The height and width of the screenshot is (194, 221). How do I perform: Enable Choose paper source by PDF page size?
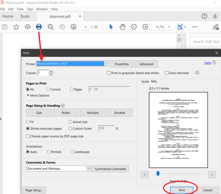[28, 136]
